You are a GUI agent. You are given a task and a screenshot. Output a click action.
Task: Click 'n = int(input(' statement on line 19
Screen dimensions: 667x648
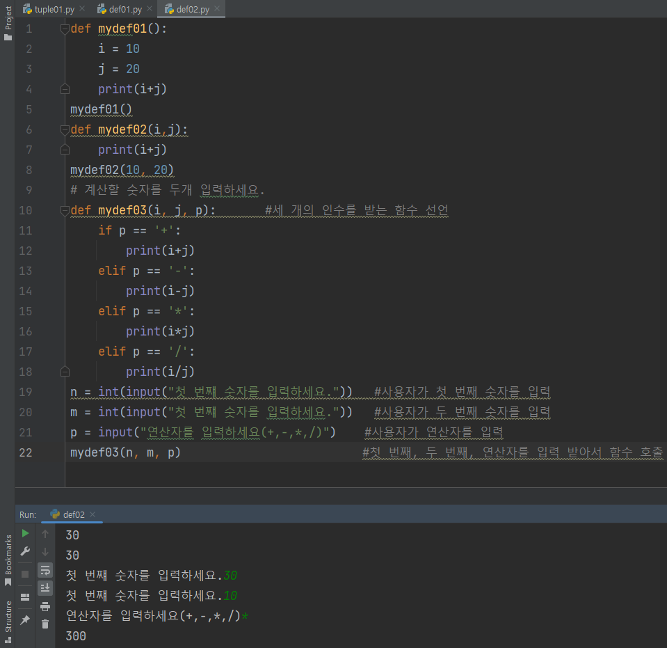211,392
